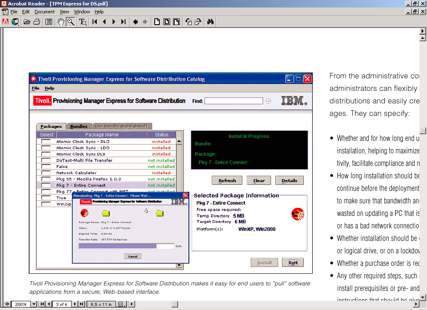Open Acrobat Reader Help menu
This screenshot has height=310, width=427.
(x=99, y=12)
